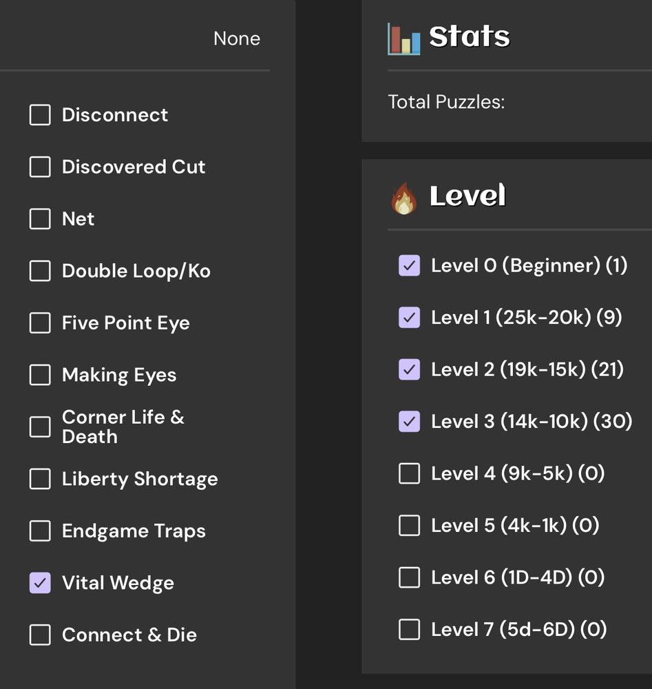Check the Five Point Eye option

click(x=40, y=323)
